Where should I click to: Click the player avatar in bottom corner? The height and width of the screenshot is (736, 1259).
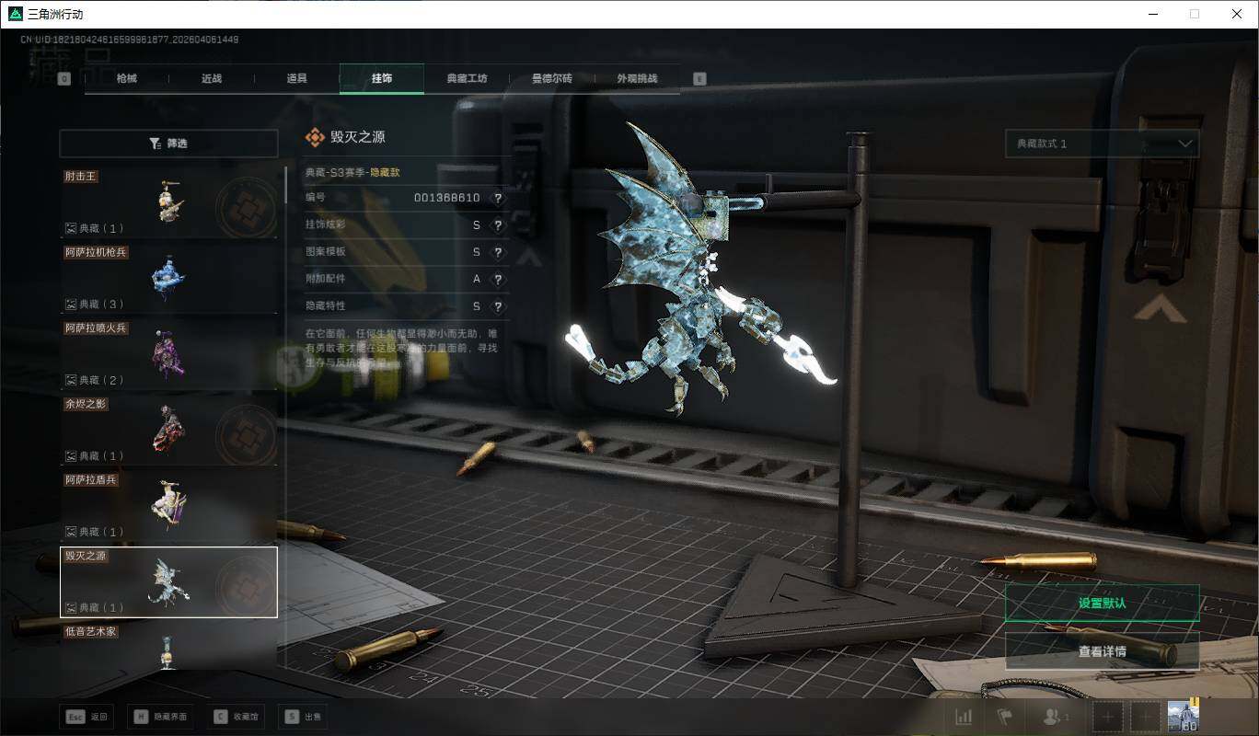1183,716
